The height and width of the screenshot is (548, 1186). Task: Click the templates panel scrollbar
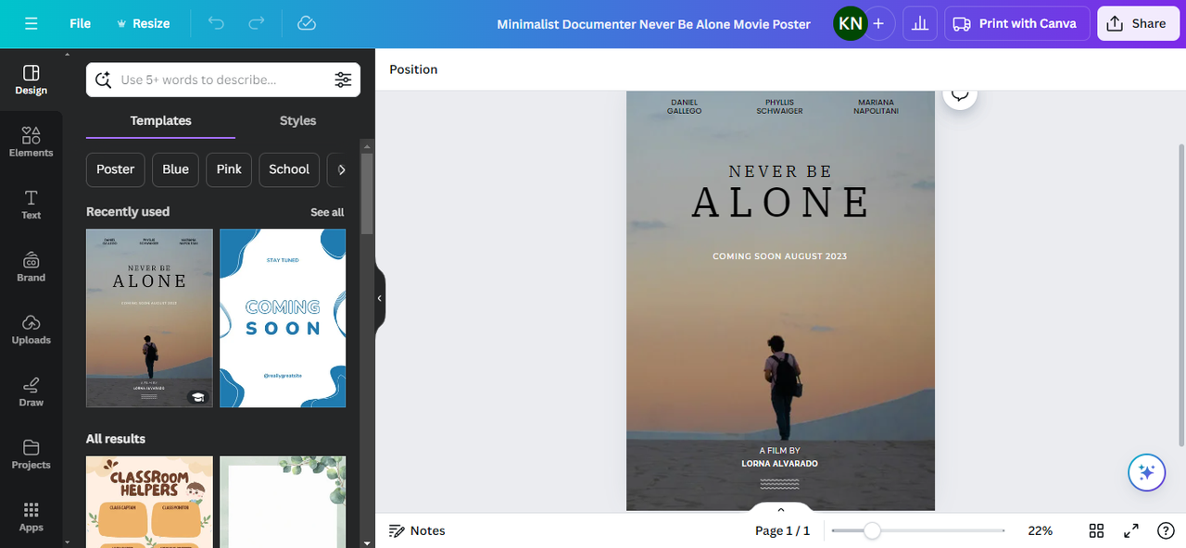(x=367, y=193)
